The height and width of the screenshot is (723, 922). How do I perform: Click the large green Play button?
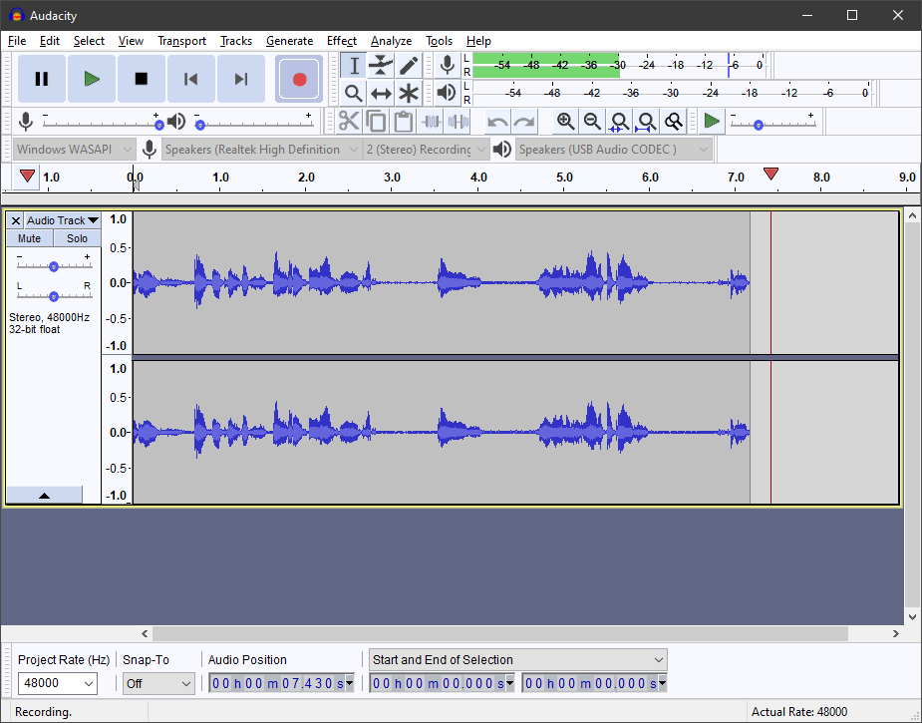91,79
